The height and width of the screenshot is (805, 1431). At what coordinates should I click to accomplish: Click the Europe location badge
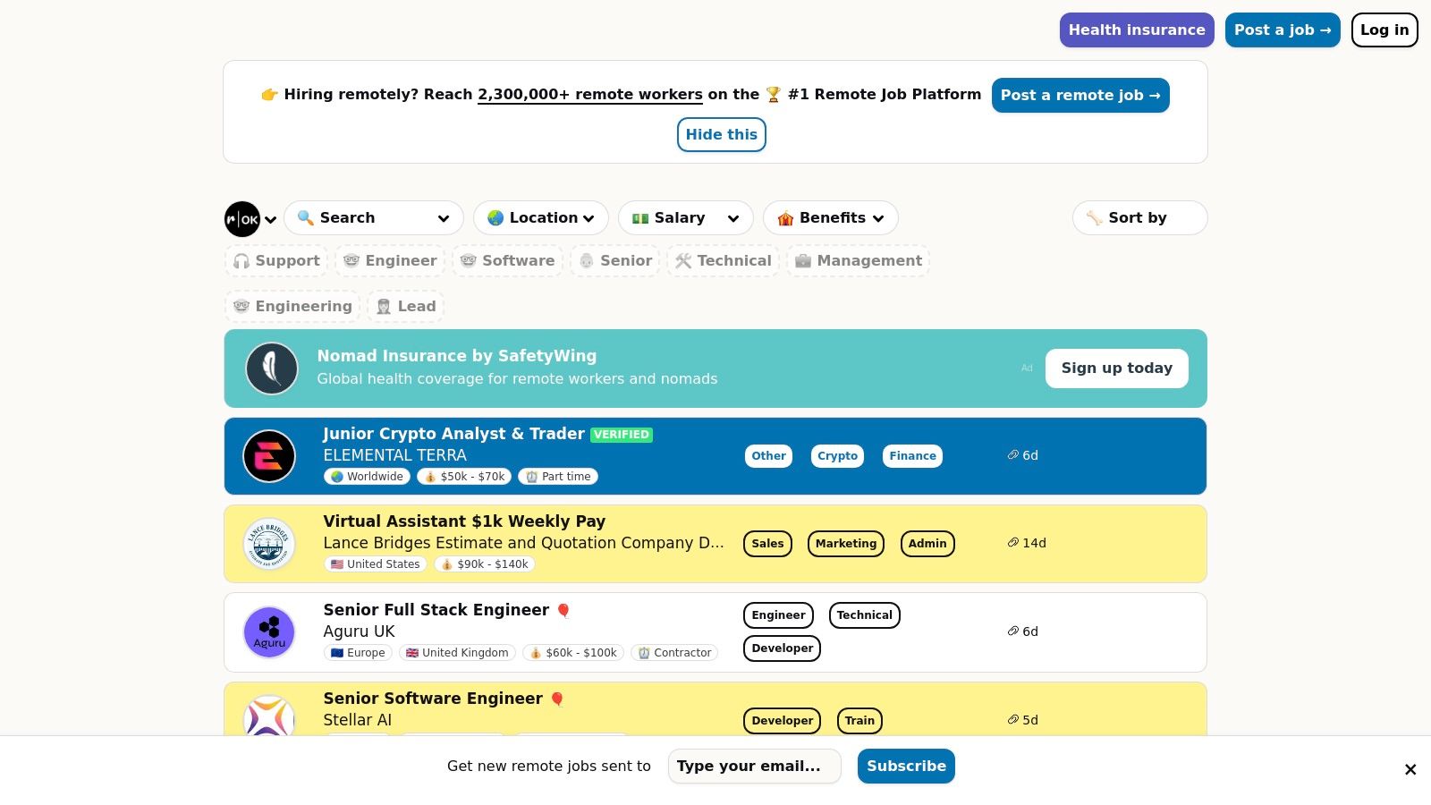[358, 653]
